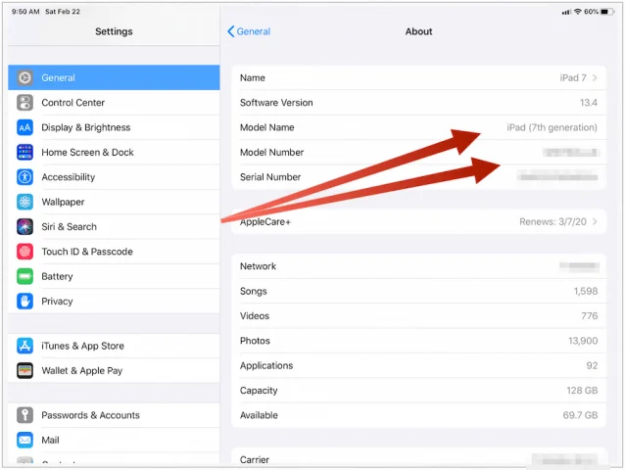
Task: Tap the iPad 7 name value
Action: [x=573, y=77]
